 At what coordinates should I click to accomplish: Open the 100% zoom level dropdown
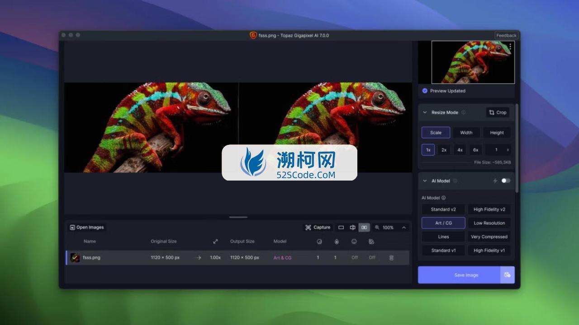[388, 227]
